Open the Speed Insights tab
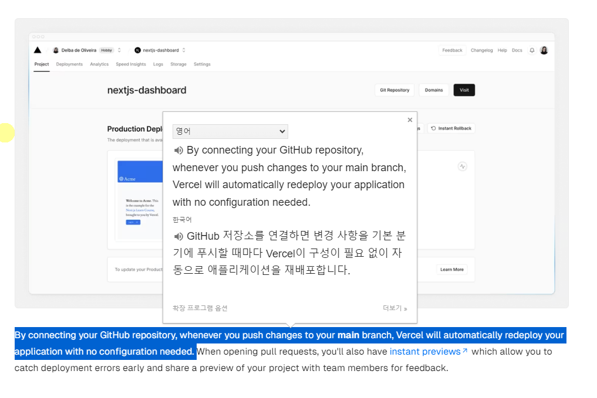 pos(131,64)
